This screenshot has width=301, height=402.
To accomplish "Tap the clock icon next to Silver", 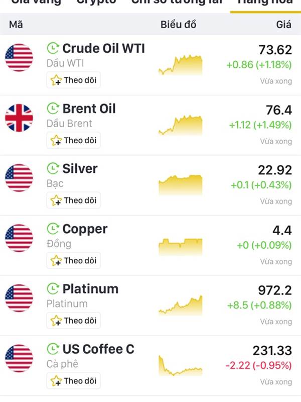I will (x=53, y=168).
